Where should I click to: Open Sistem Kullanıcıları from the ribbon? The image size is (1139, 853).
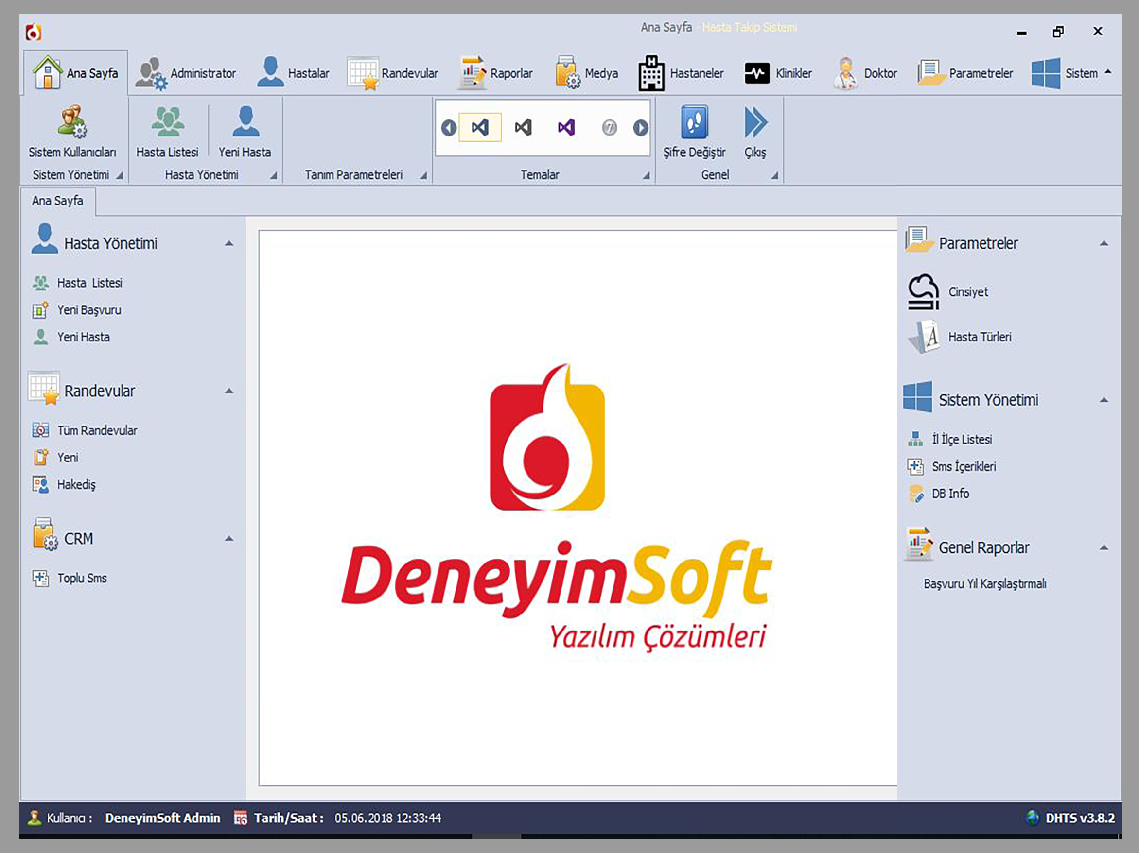(72, 132)
